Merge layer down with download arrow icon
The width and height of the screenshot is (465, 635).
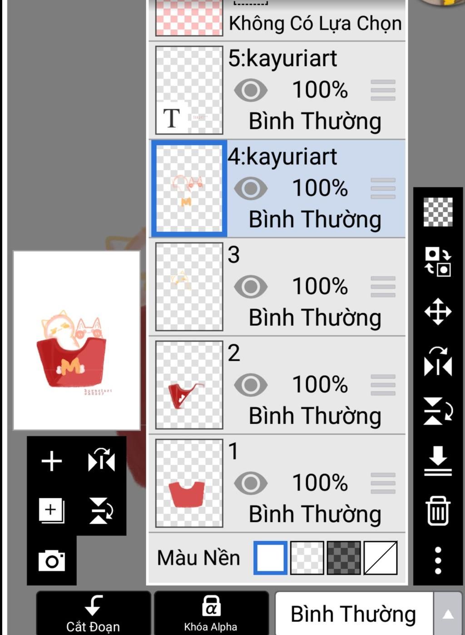[x=438, y=461]
